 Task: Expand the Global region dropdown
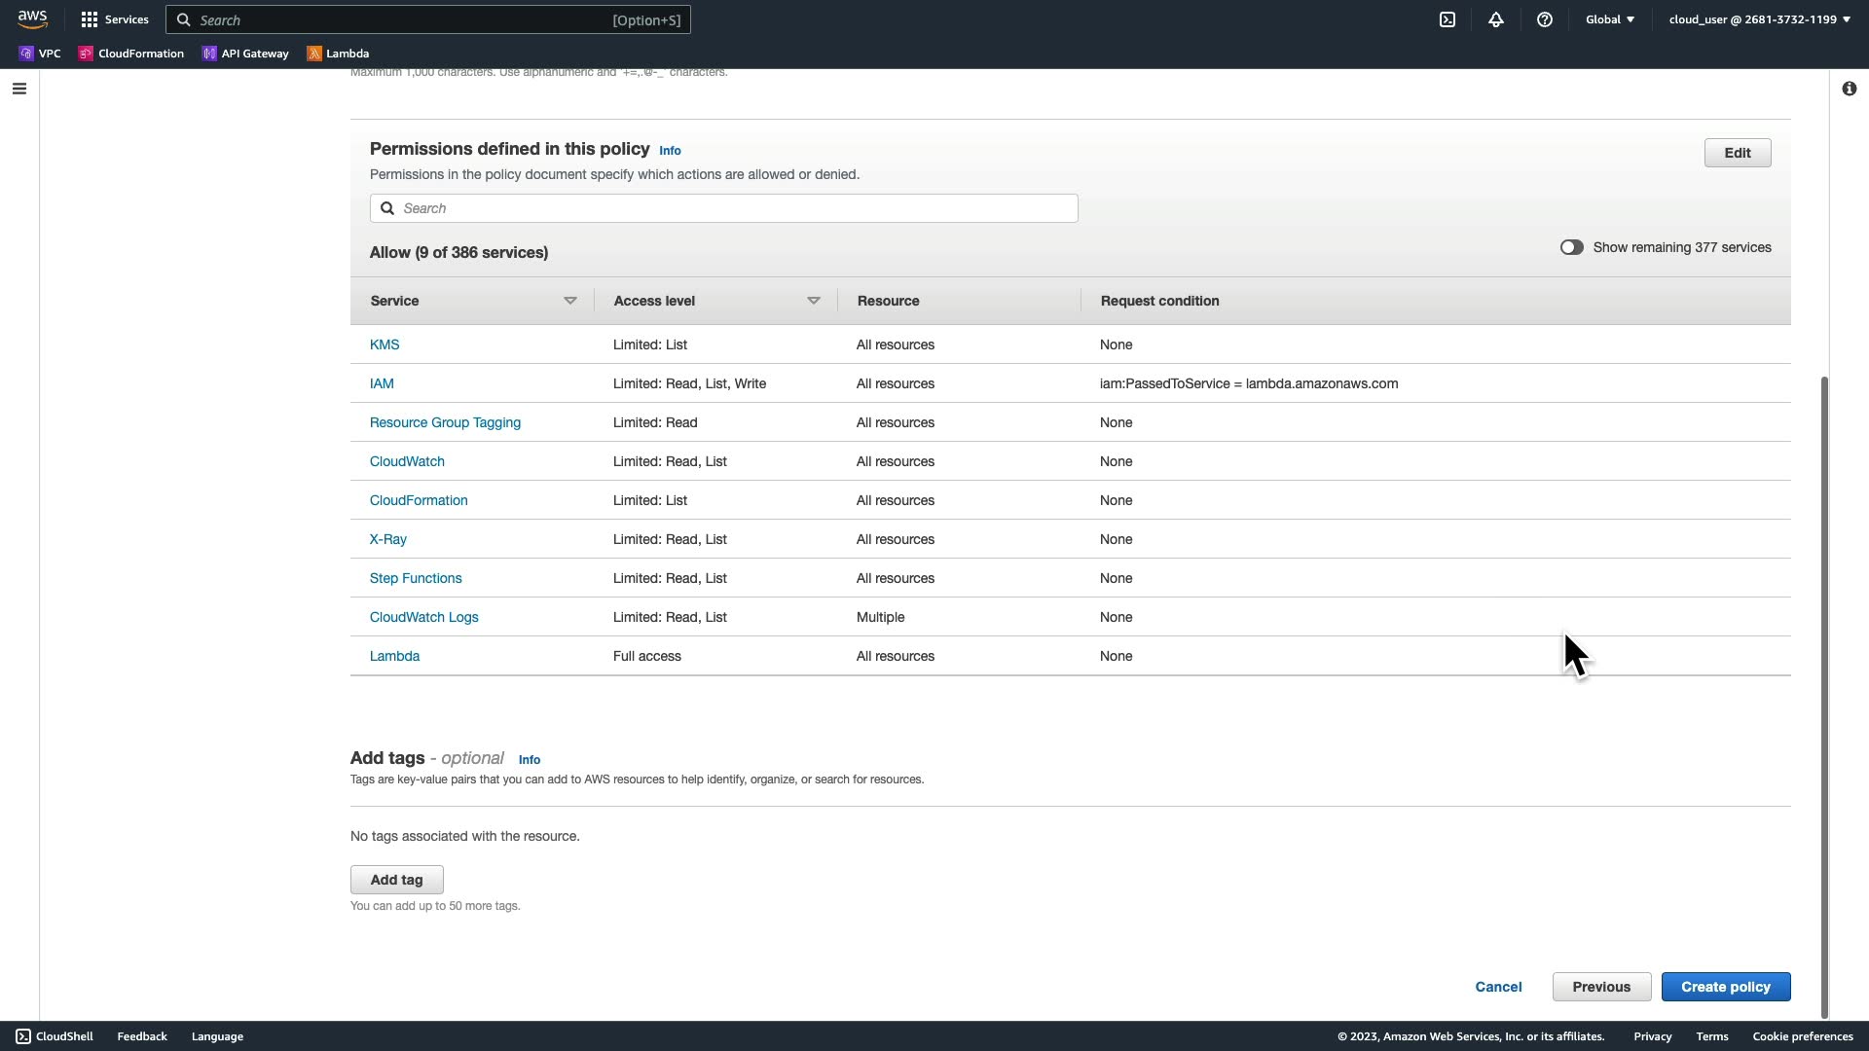click(x=1610, y=19)
